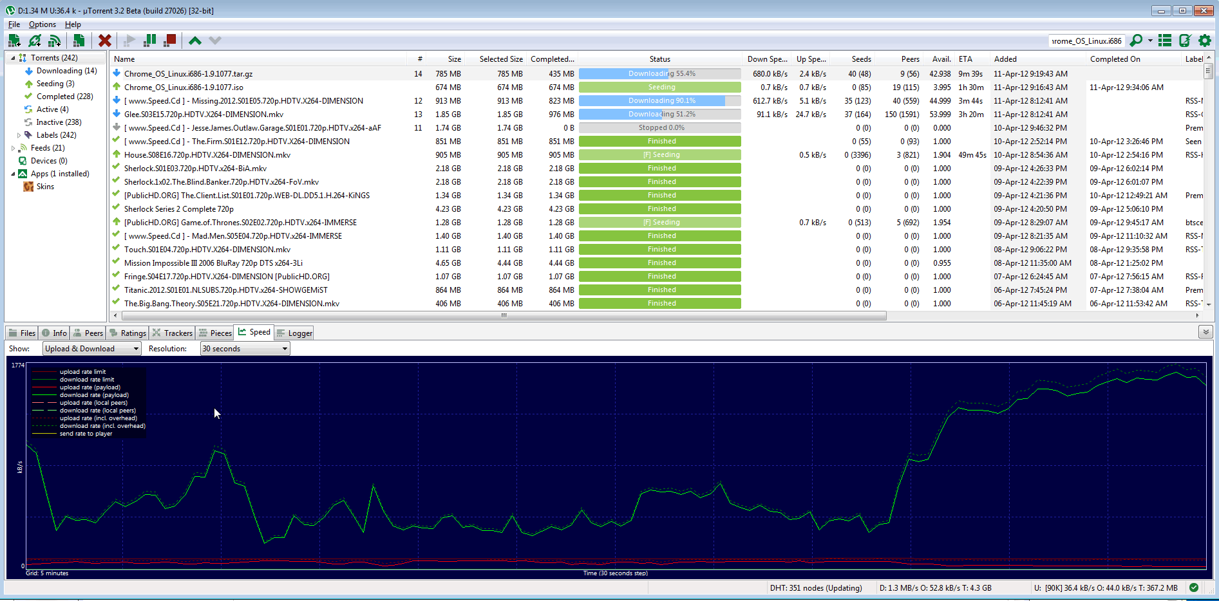Click the torrent list horizontal scrollbar
This screenshot has height=601, width=1219.
click(504, 315)
